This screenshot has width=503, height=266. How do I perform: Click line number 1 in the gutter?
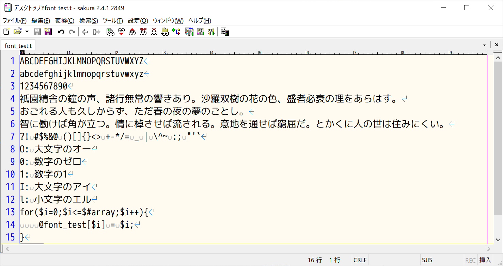pos(13,61)
